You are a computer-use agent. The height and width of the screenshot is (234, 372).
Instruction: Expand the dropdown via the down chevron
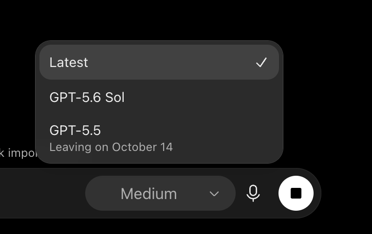point(214,194)
